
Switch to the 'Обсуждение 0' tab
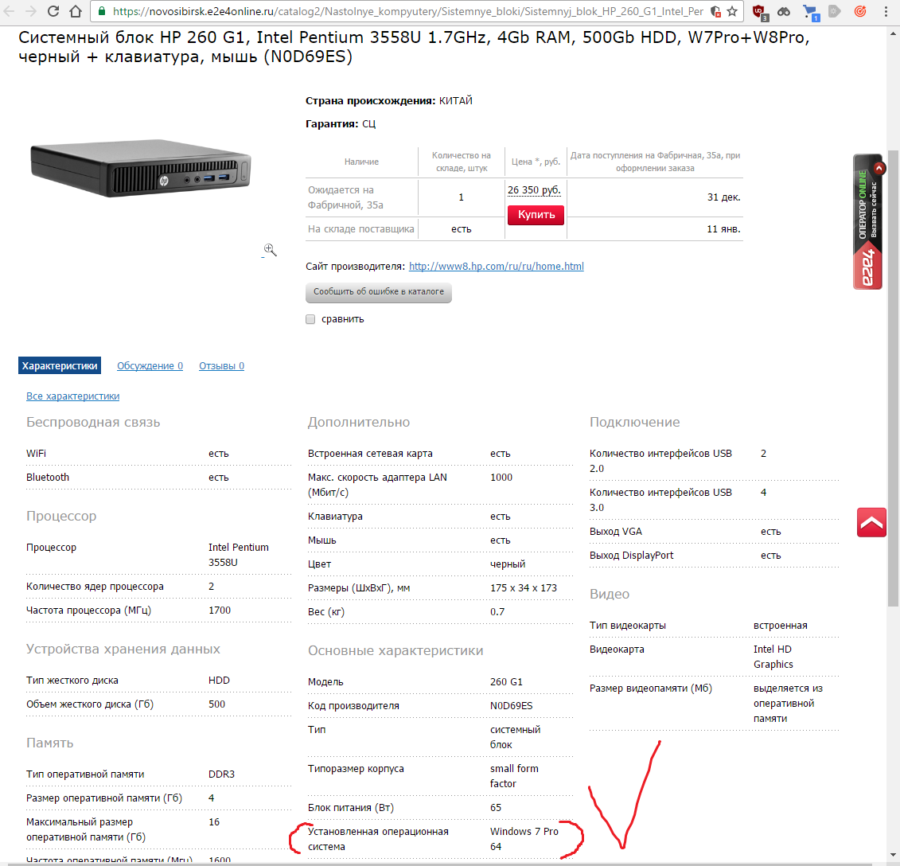150,366
